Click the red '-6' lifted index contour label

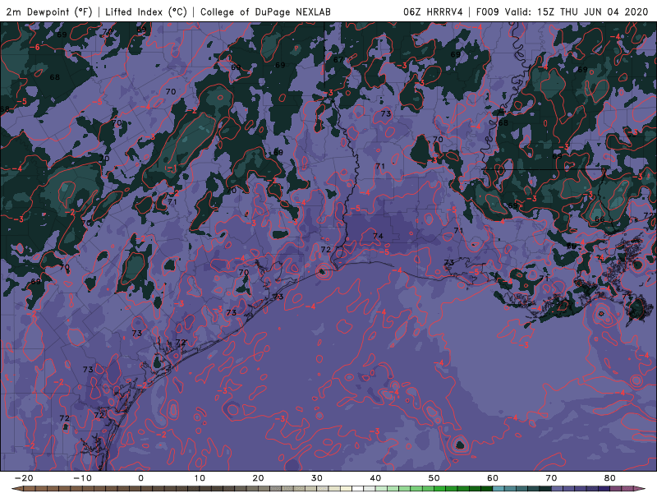click(35, 48)
